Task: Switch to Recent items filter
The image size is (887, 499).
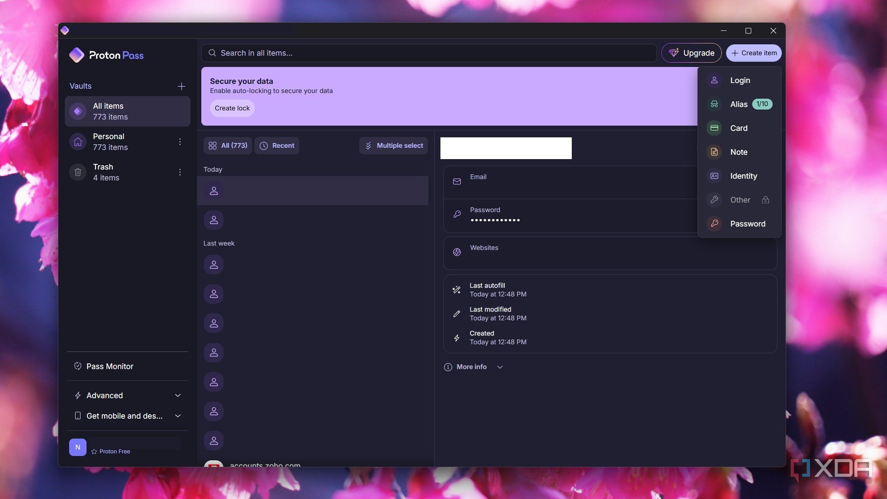Action: [x=277, y=146]
